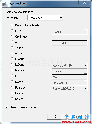The width and height of the screenshot is (92, 124).
Task: Choose the RADIOSS radio button
Action: pyautogui.click(x=12, y=31)
